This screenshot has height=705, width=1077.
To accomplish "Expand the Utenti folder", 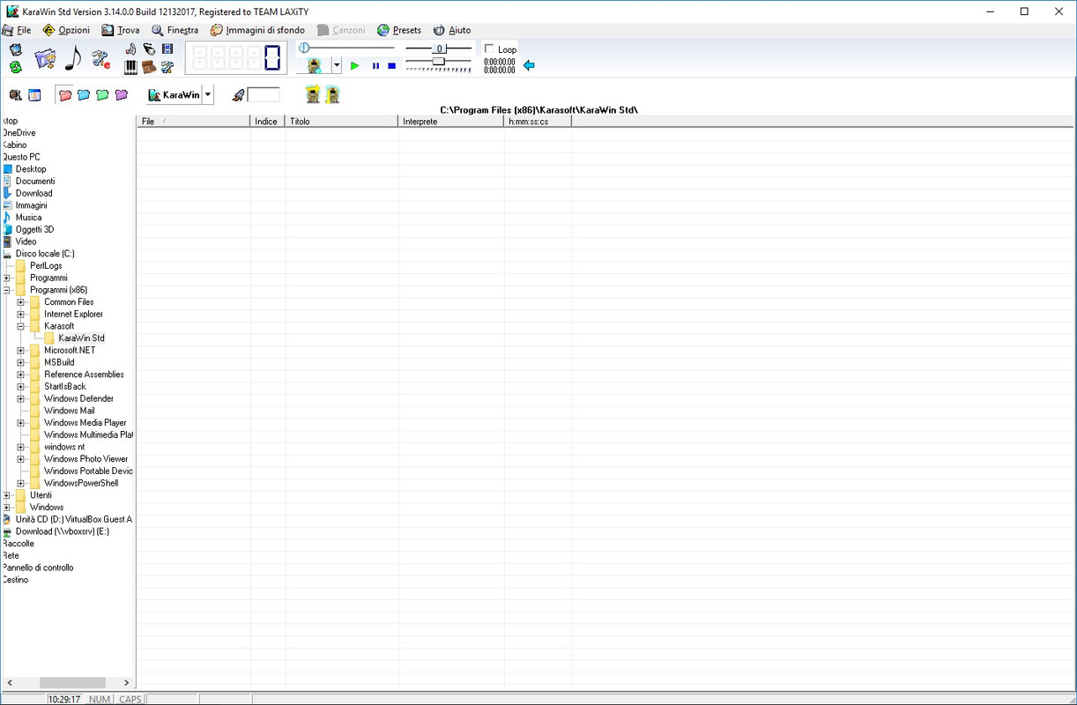I will (x=6, y=495).
